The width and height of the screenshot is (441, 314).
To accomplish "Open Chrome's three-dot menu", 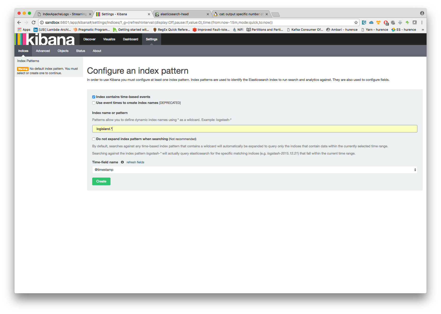I will point(422,22).
